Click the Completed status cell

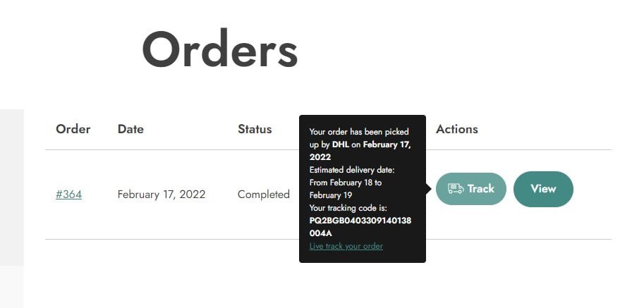click(x=264, y=194)
